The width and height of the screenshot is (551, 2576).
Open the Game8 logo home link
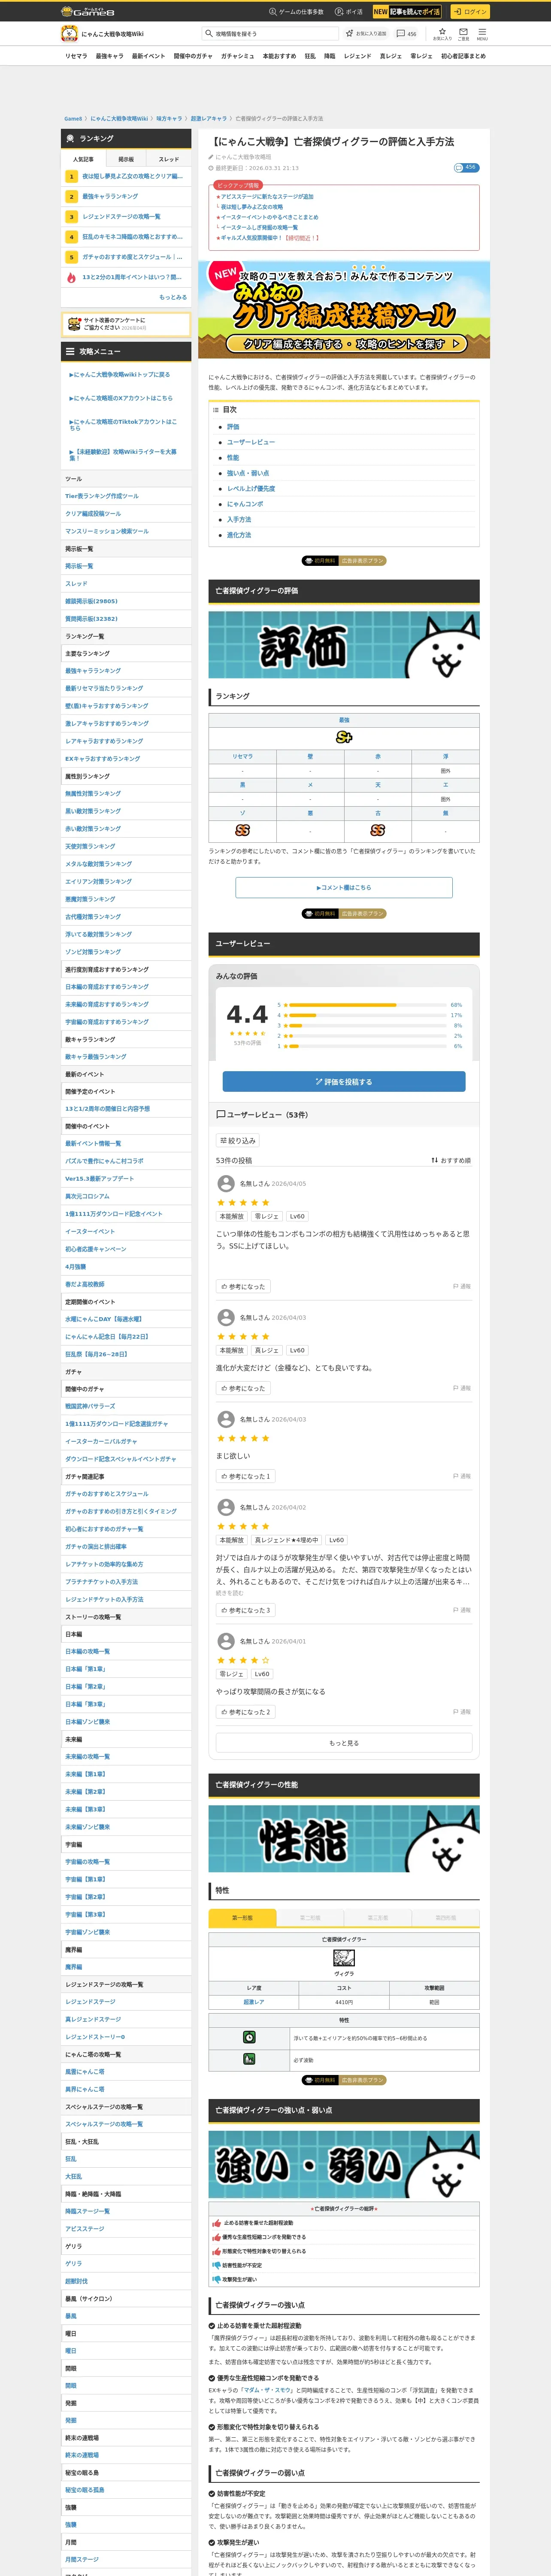click(x=88, y=11)
